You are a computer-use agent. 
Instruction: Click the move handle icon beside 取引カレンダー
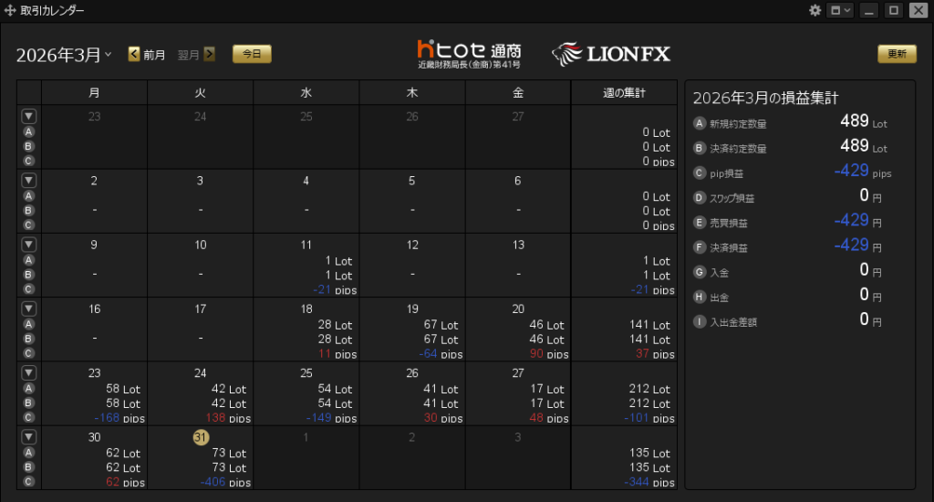click(10, 11)
